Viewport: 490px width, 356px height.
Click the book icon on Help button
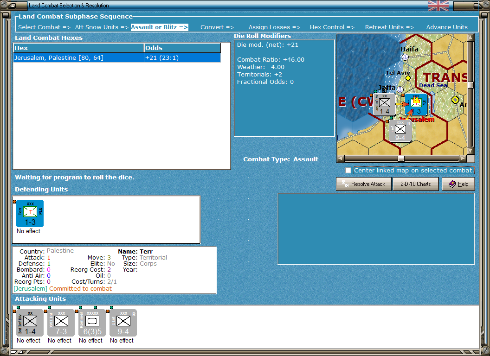point(452,184)
